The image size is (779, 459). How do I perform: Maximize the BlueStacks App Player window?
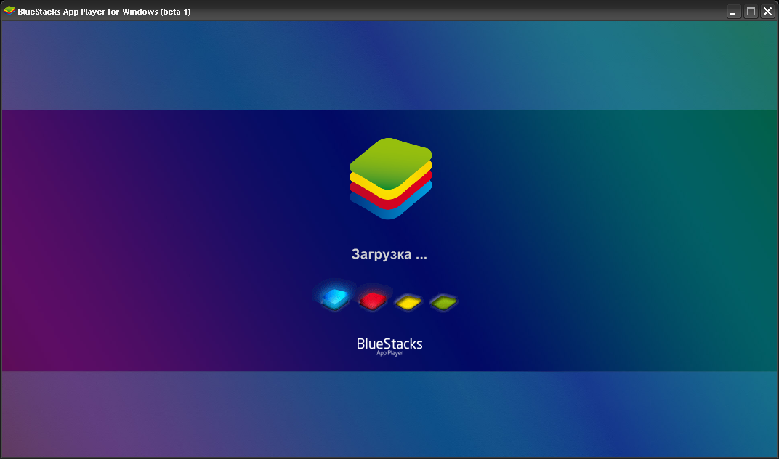751,12
